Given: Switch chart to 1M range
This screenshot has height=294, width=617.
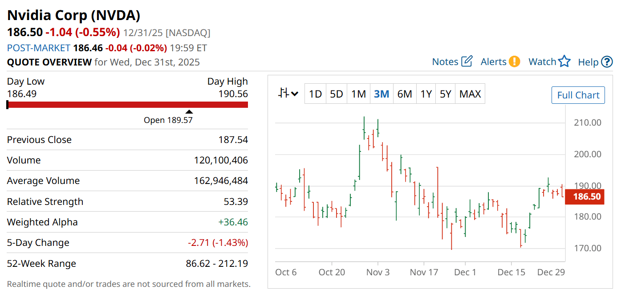Looking at the screenshot, I should pos(358,94).
